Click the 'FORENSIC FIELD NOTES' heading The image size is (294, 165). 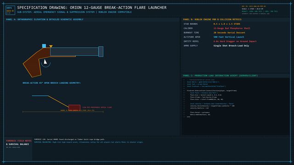[x=19, y=141]
